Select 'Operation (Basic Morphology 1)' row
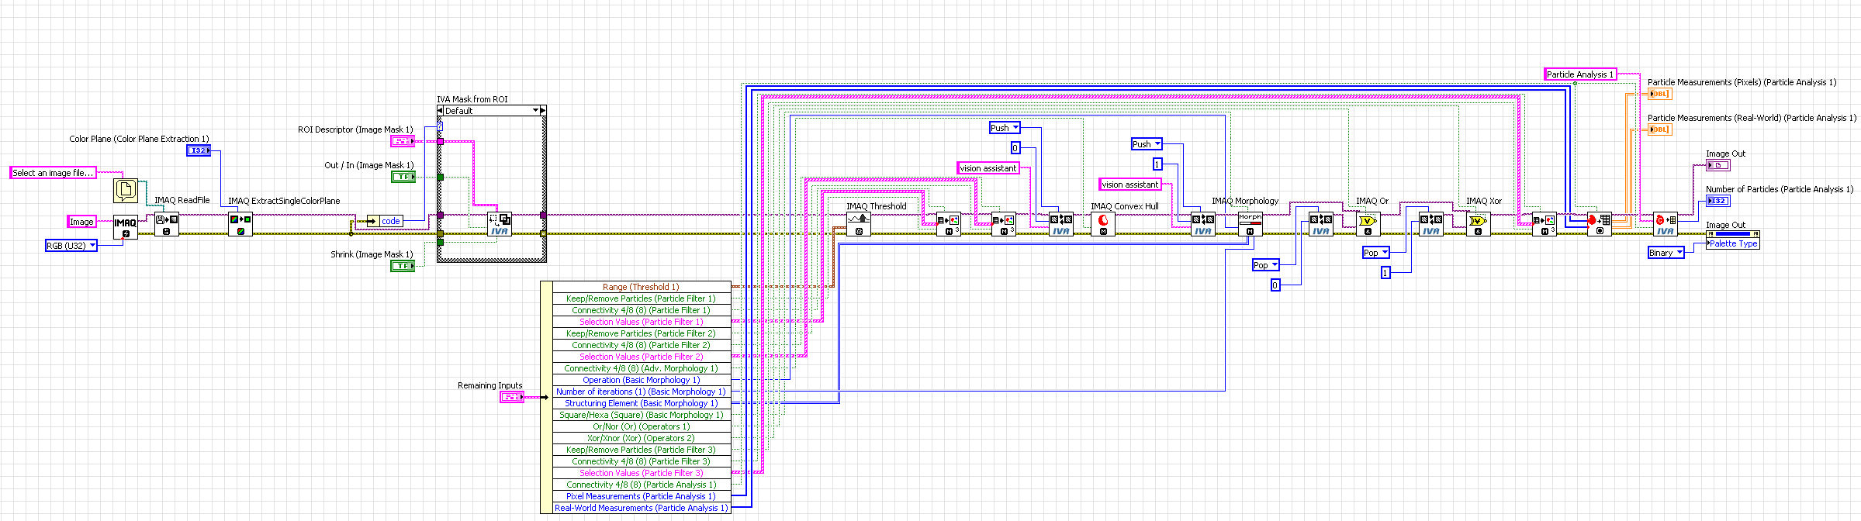The width and height of the screenshot is (1861, 521). 641,380
